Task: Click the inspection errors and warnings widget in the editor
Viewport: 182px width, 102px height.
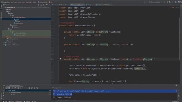Action: pyautogui.click(x=173, y=8)
